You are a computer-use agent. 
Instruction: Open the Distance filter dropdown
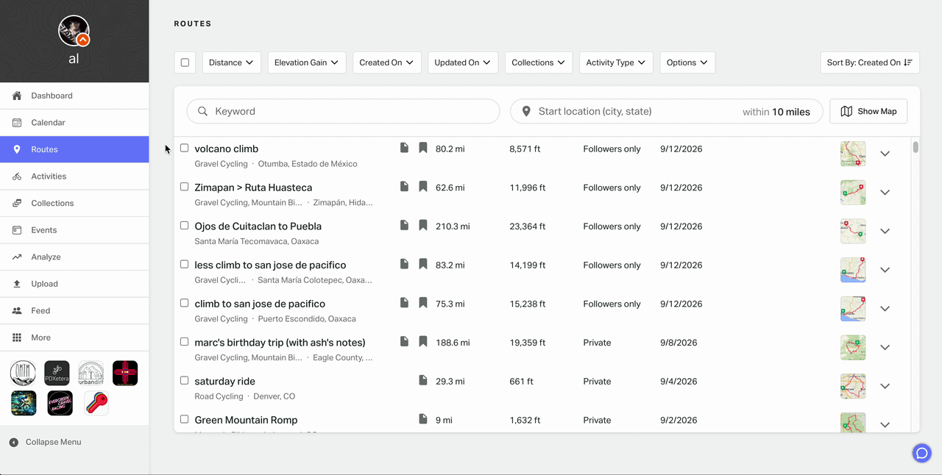(232, 63)
